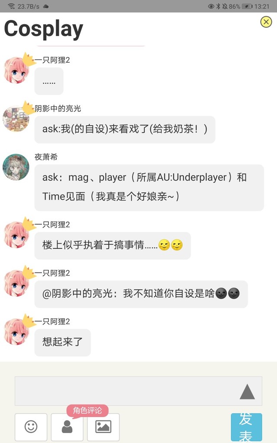This screenshot has height=443, width=277.
Task: Tap the 发表 publish button
Action: (246, 427)
